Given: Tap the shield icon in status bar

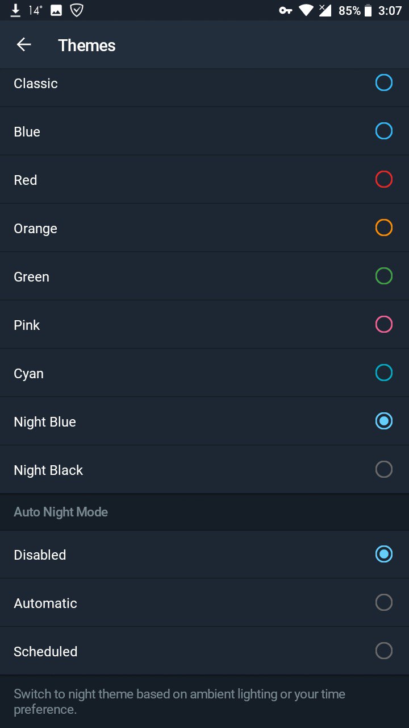Looking at the screenshot, I should [x=76, y=10].
